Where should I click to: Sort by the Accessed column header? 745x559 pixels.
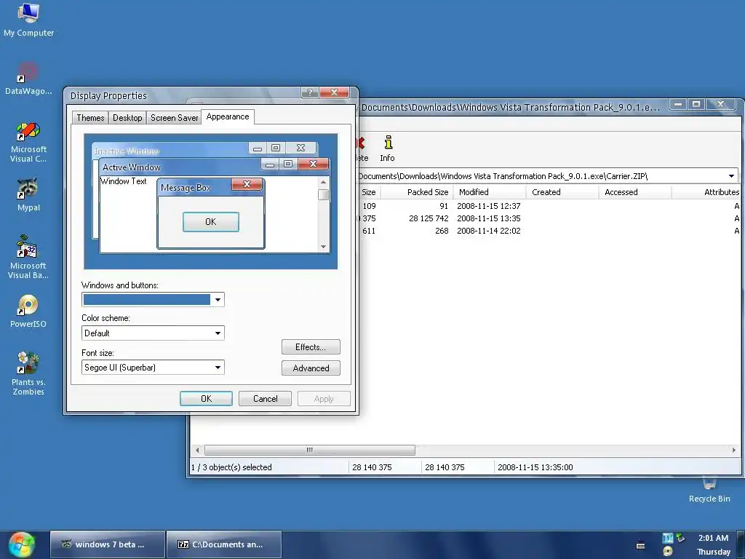click(634, 192)
